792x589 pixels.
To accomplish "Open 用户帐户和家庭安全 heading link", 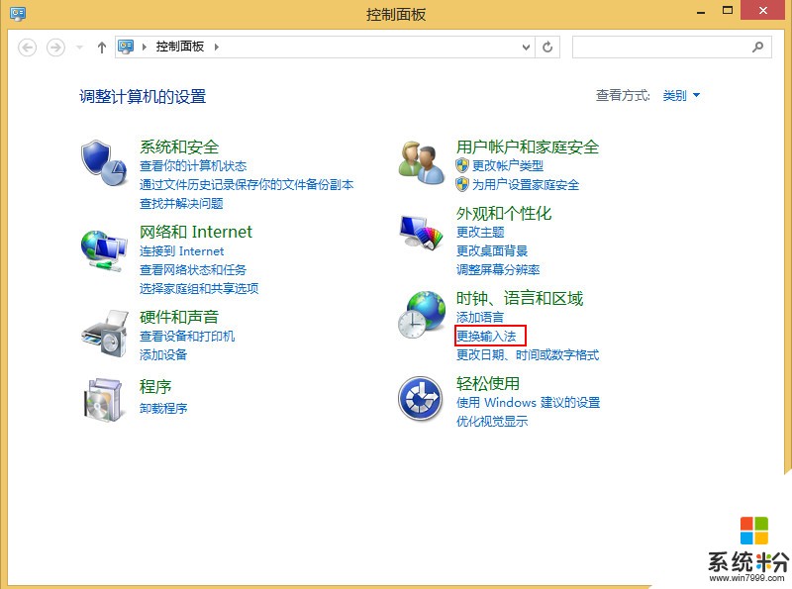I will [528, 147].
